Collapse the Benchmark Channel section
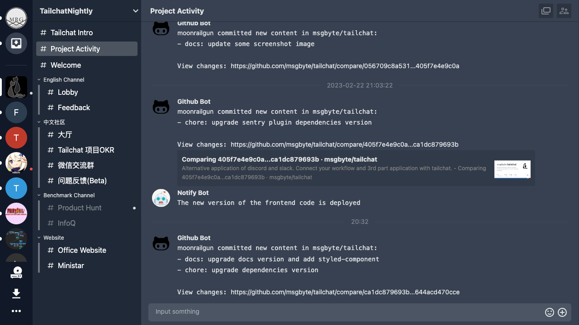579x325 pixels. point(69,195)
